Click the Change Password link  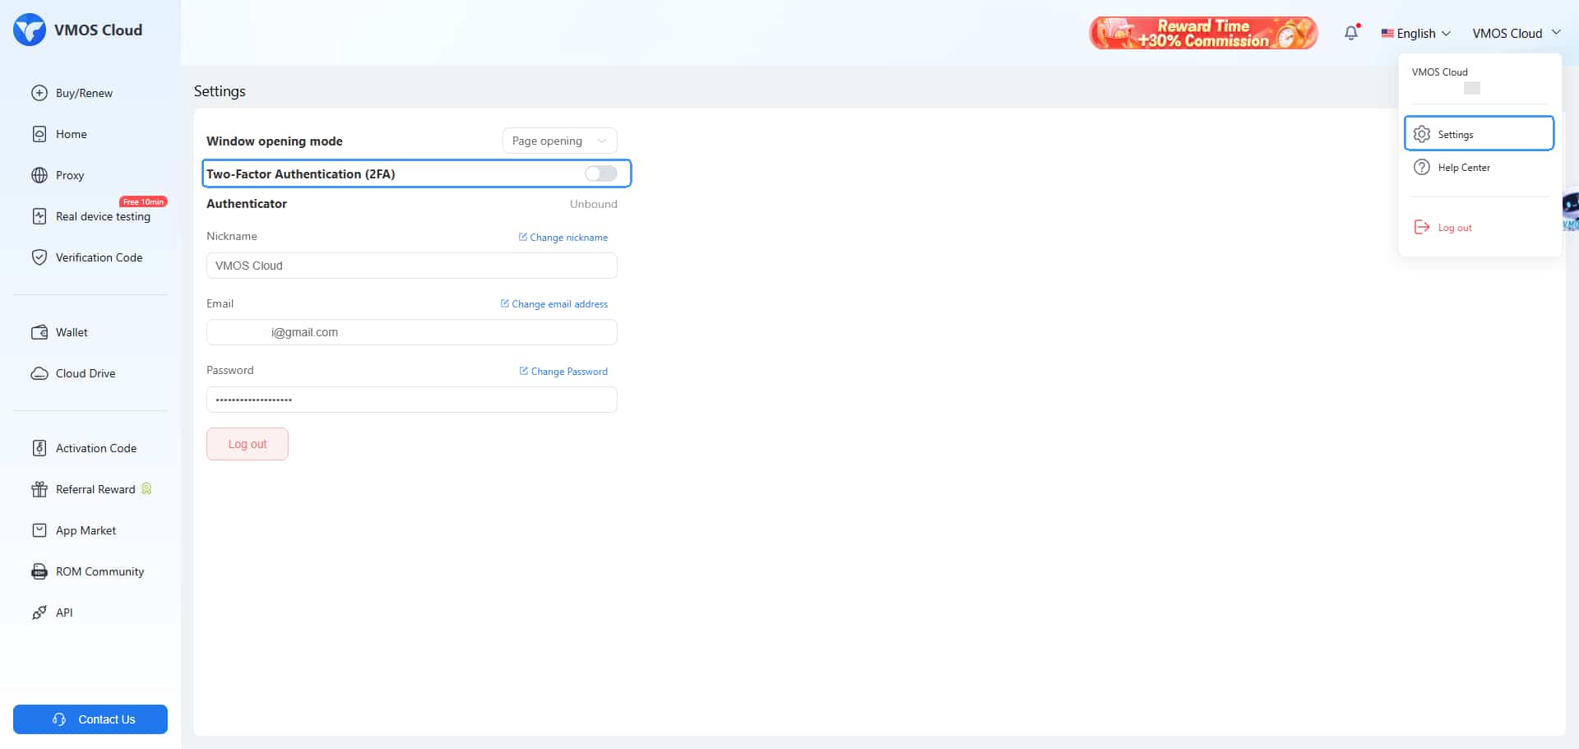[x=564, y=371]
